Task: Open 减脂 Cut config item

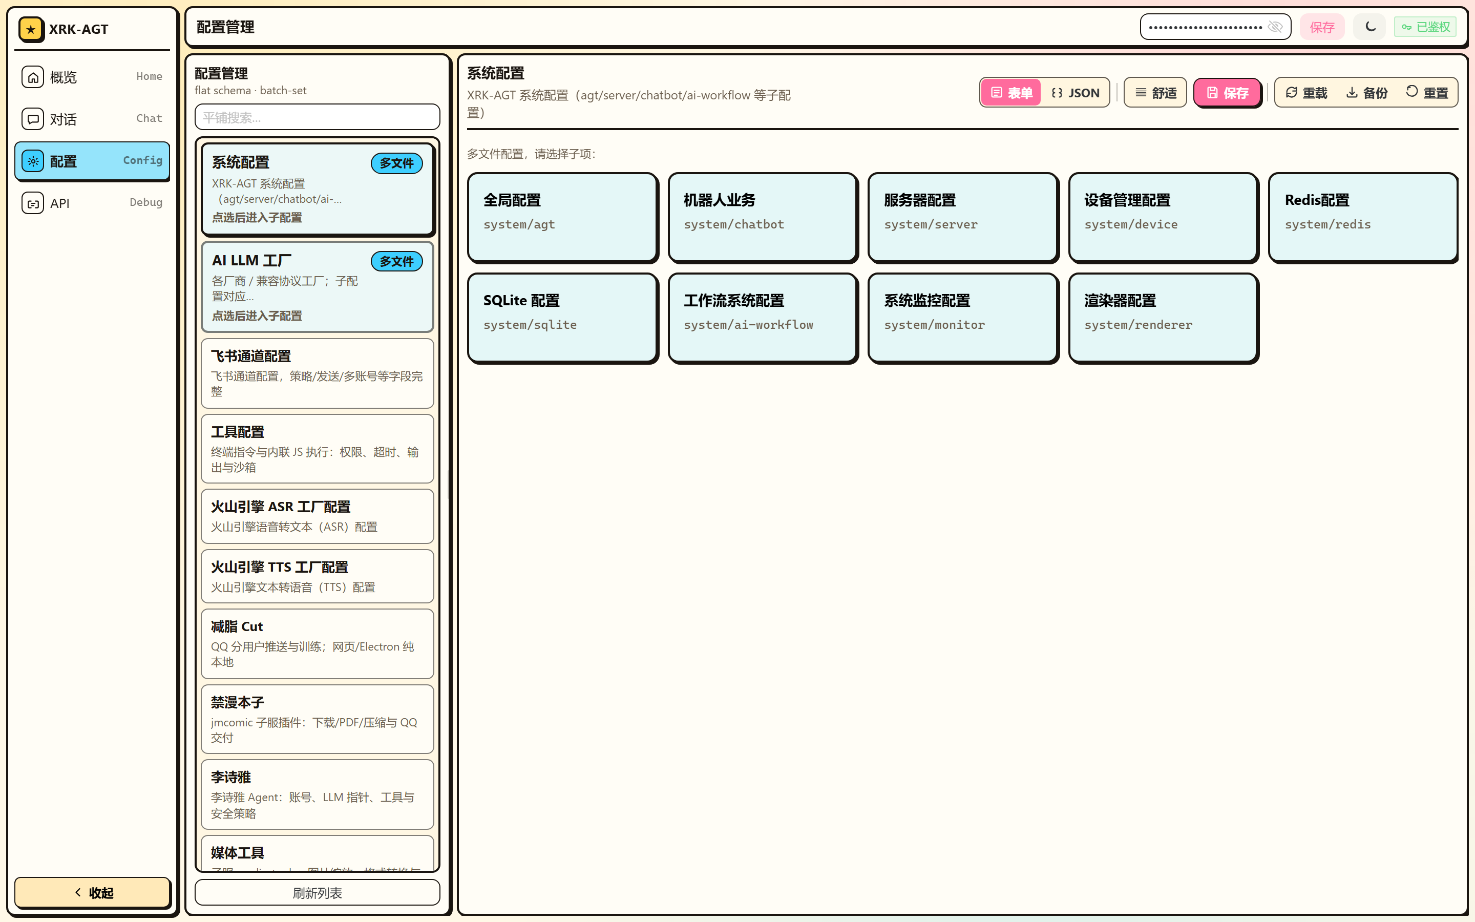Action: 317,644
